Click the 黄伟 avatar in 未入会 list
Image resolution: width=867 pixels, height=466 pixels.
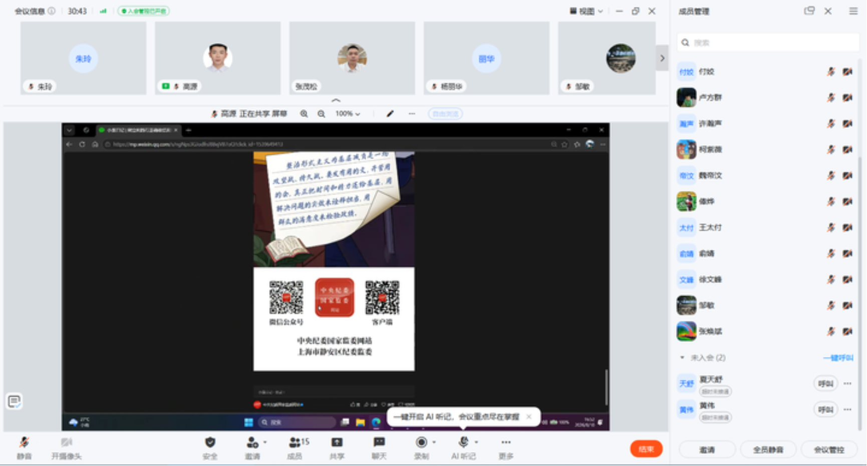(686, 410)
